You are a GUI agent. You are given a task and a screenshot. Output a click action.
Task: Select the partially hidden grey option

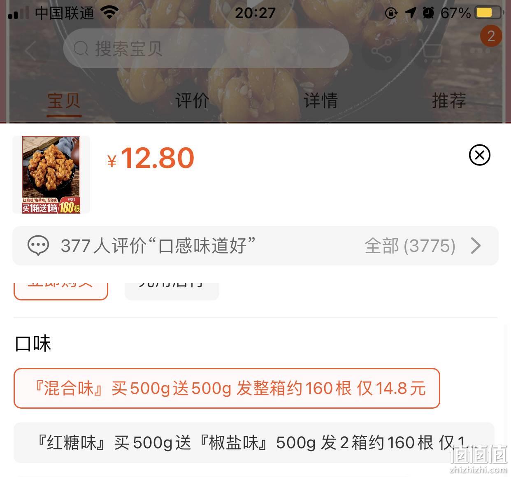click(172, 291)
